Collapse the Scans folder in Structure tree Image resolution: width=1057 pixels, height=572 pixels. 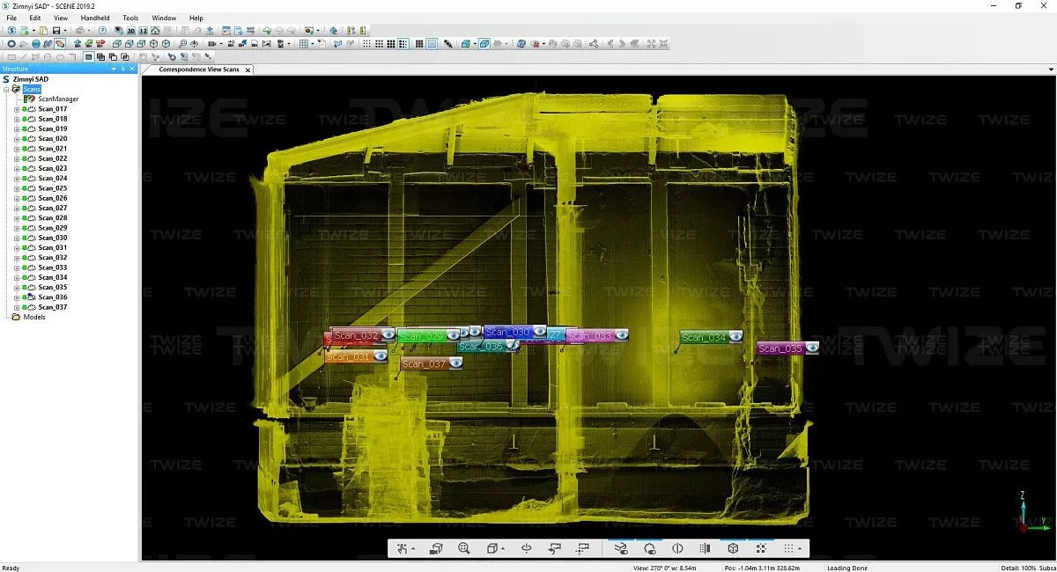pyautogui.click(x=6, y=89)
